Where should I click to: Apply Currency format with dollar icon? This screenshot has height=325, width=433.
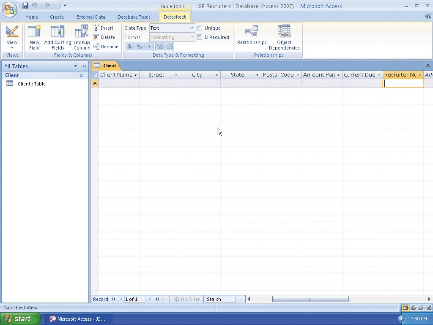click(x=129, y=47)
